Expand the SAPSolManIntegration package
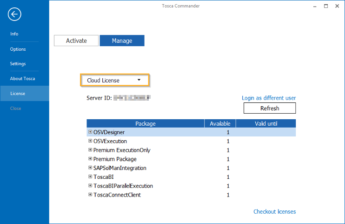The width and height of the screenshot is (345, 224). point(90,168)
